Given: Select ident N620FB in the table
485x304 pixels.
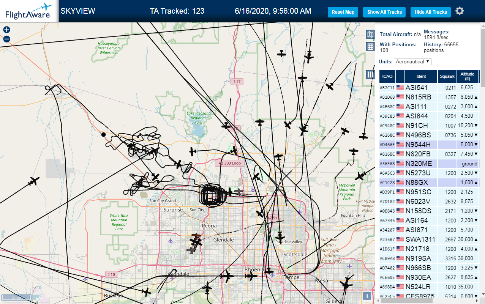Looking at the screenshot, I should click(418, 154).
